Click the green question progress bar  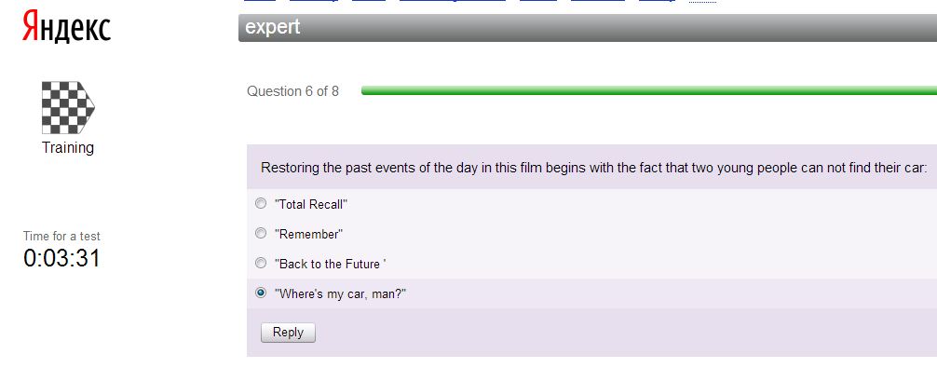(x=649, y=90)
